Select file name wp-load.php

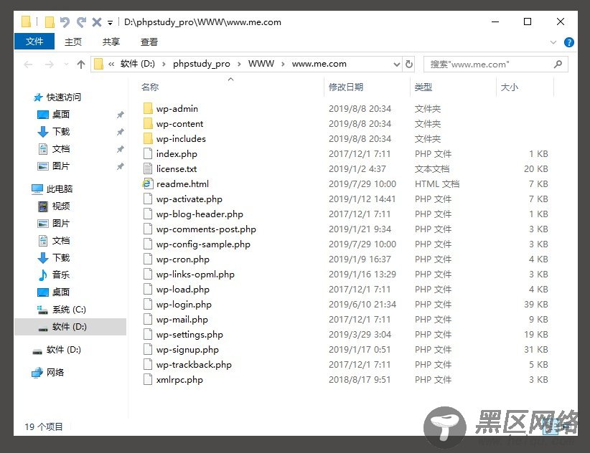183,290
